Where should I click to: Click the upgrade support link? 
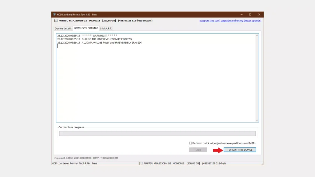point(230,21)
